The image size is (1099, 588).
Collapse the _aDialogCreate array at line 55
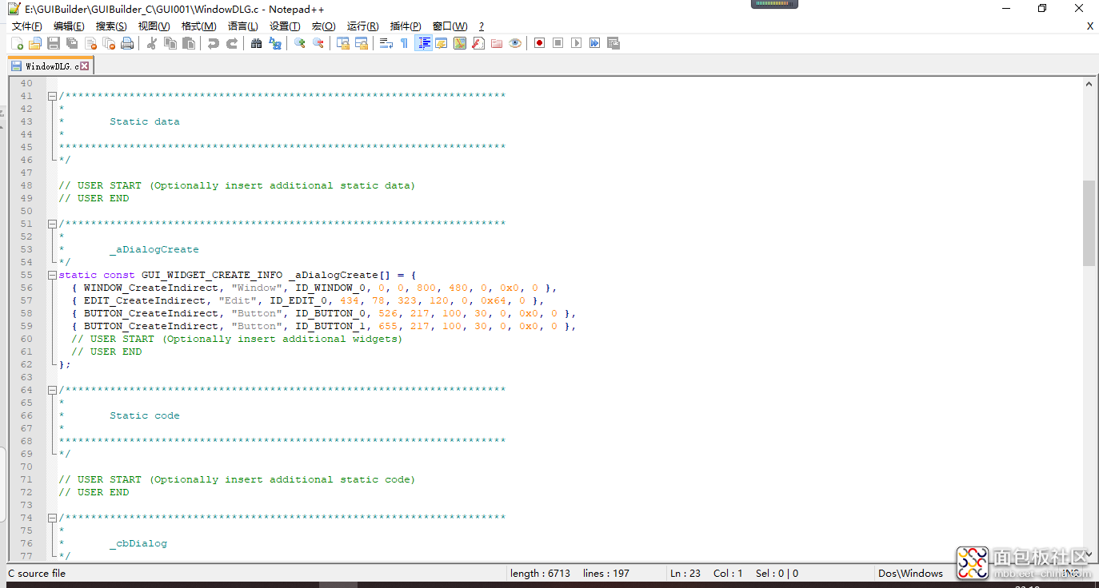click(x=52, y=275)
